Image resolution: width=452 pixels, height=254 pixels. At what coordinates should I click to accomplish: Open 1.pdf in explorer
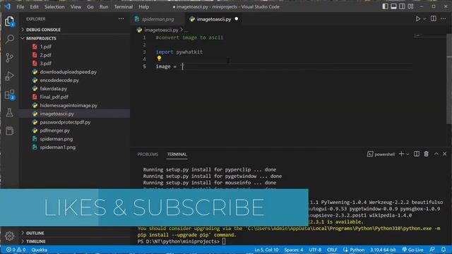(75, 47)
